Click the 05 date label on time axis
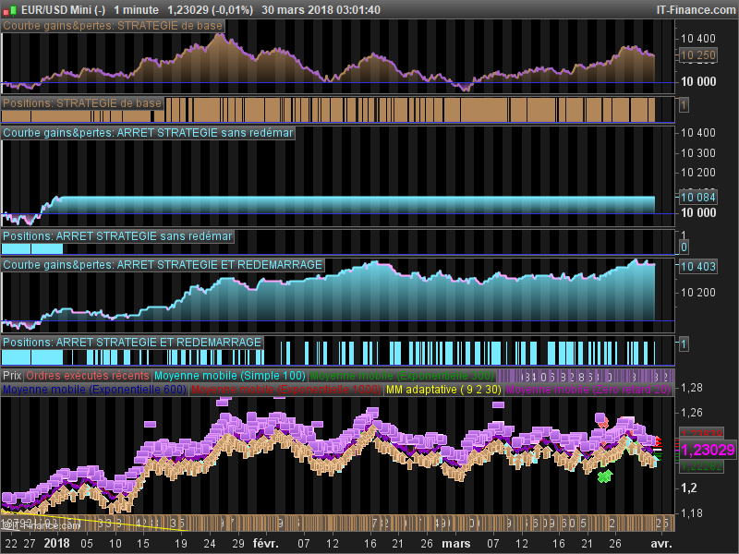The image size is (739, 554). pos(87,543)
